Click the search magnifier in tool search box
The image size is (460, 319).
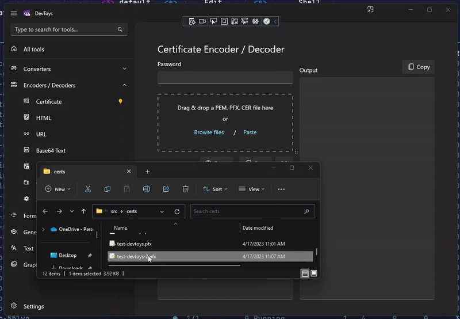pos(120,29)
